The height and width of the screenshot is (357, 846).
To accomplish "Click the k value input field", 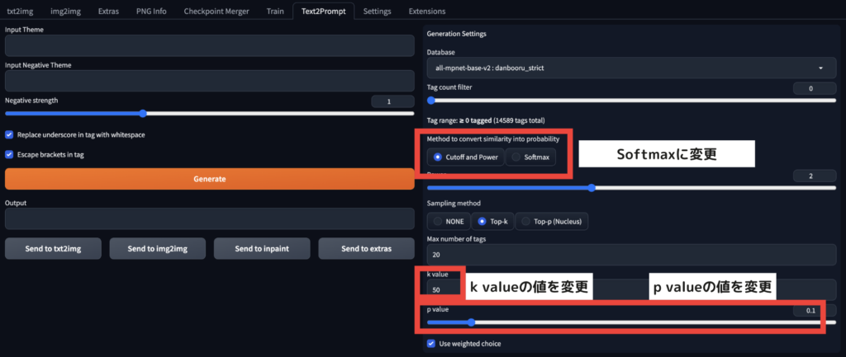I will pyautogui.click(x=446, y=289).
